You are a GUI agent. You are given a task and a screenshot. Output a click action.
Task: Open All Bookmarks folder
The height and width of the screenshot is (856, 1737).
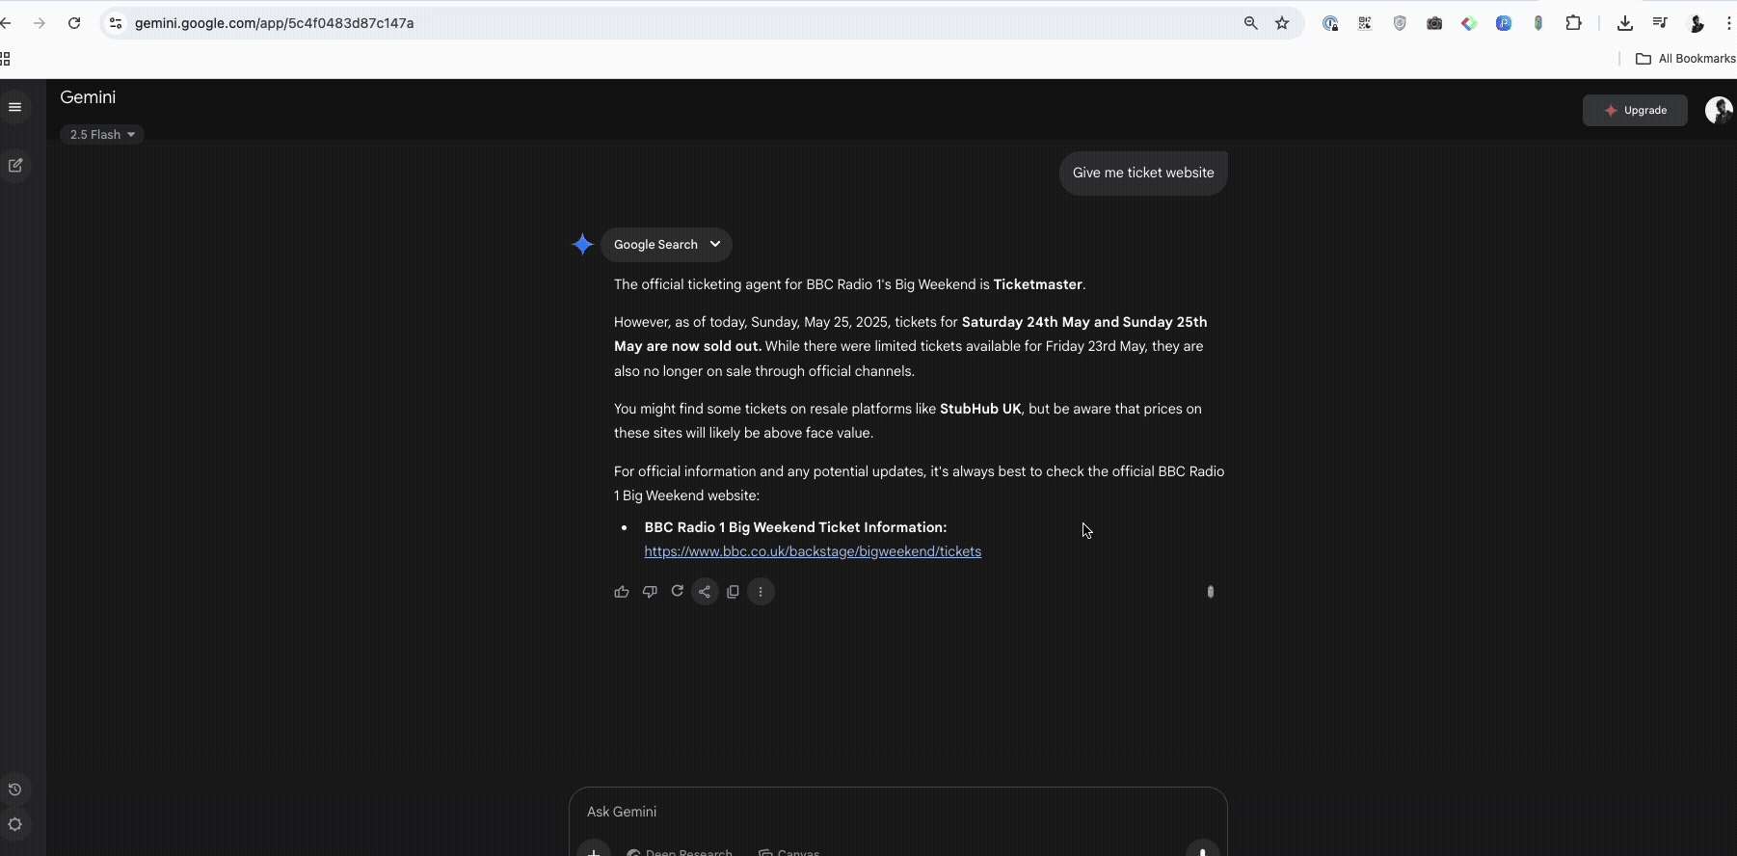(1686, 59)
